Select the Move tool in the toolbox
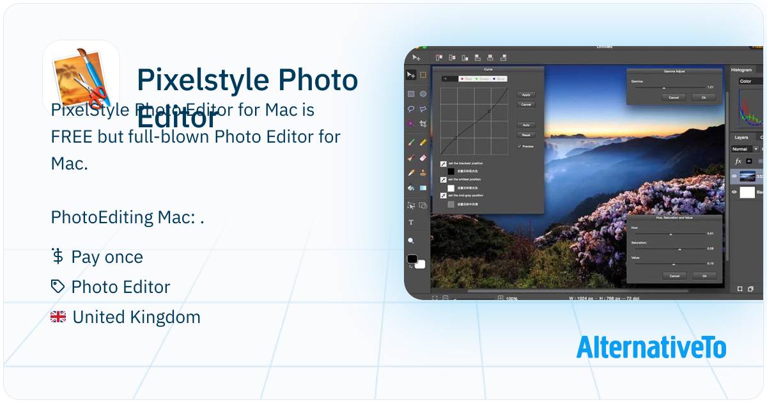This screenshot has width=767, height=403. pos(411,75)
